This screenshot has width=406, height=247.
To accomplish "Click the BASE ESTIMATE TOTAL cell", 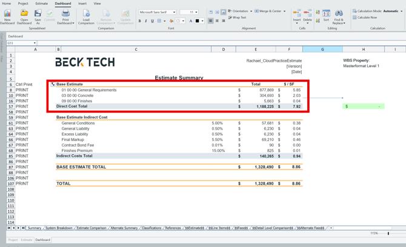I will click(x=81, y=167).
